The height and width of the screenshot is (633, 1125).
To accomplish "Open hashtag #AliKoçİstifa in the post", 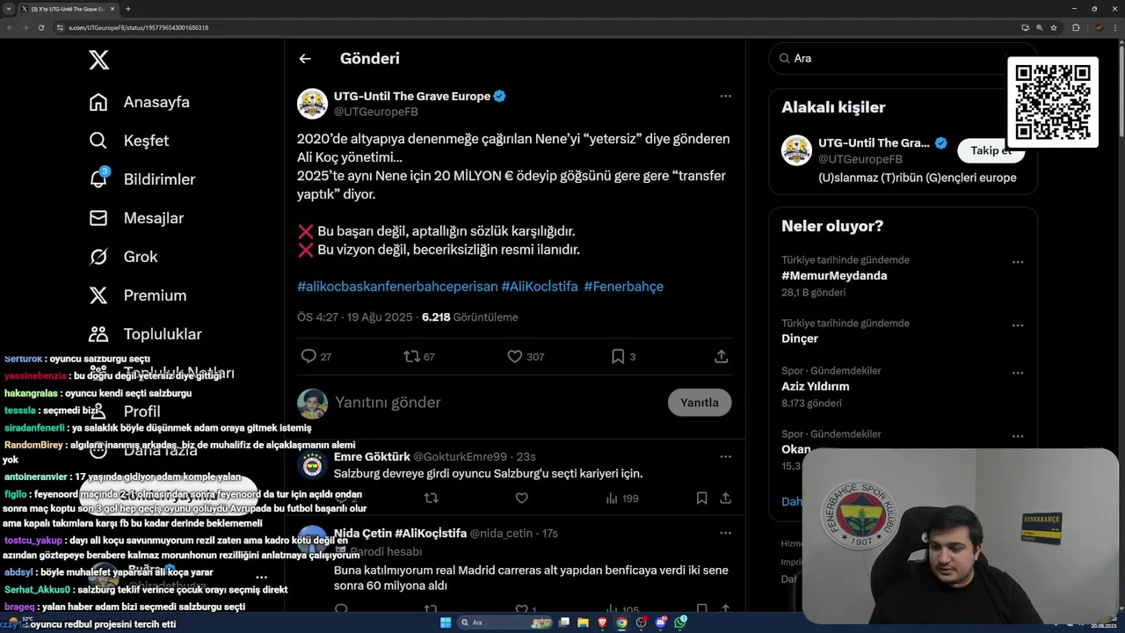I will (x=540, y=287).
